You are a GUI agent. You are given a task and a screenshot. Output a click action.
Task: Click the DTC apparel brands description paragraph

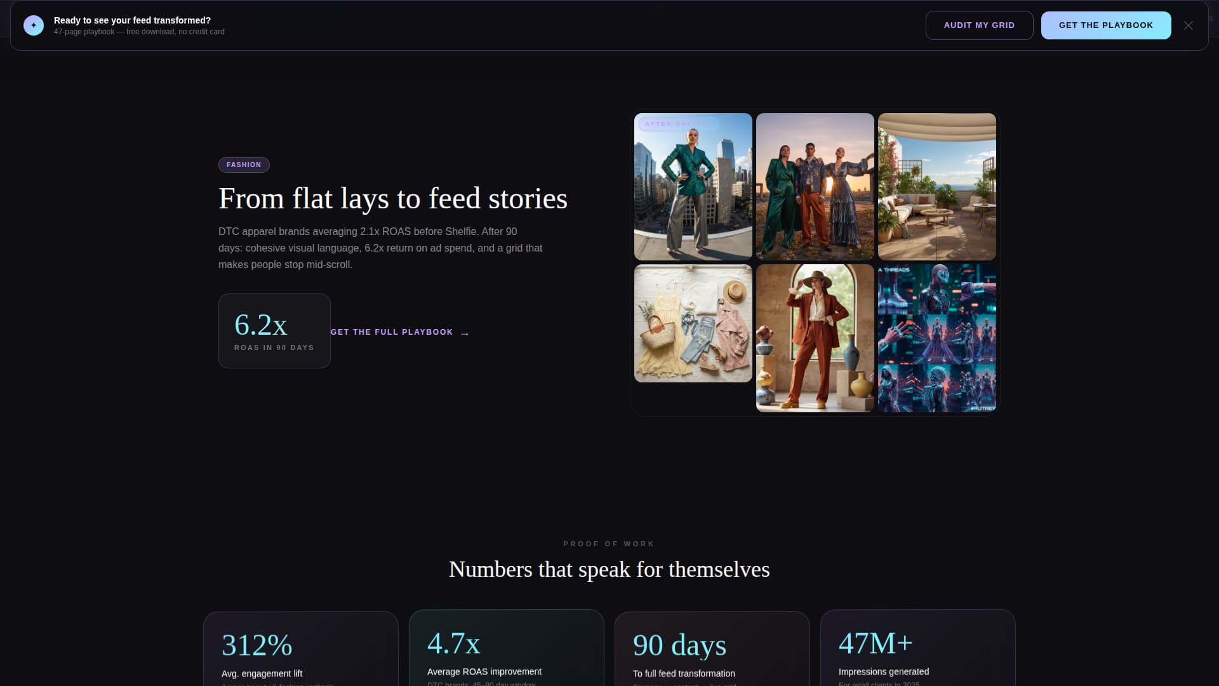[x=381, y=248]
